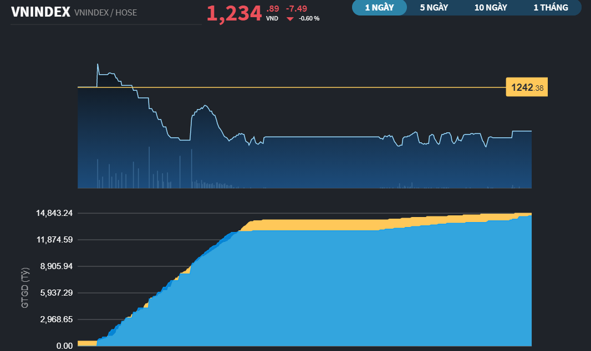This screenshot has height=351, width=591.
Task: Click the 5,937.29 axis label
Action: (x=56, y=293)
